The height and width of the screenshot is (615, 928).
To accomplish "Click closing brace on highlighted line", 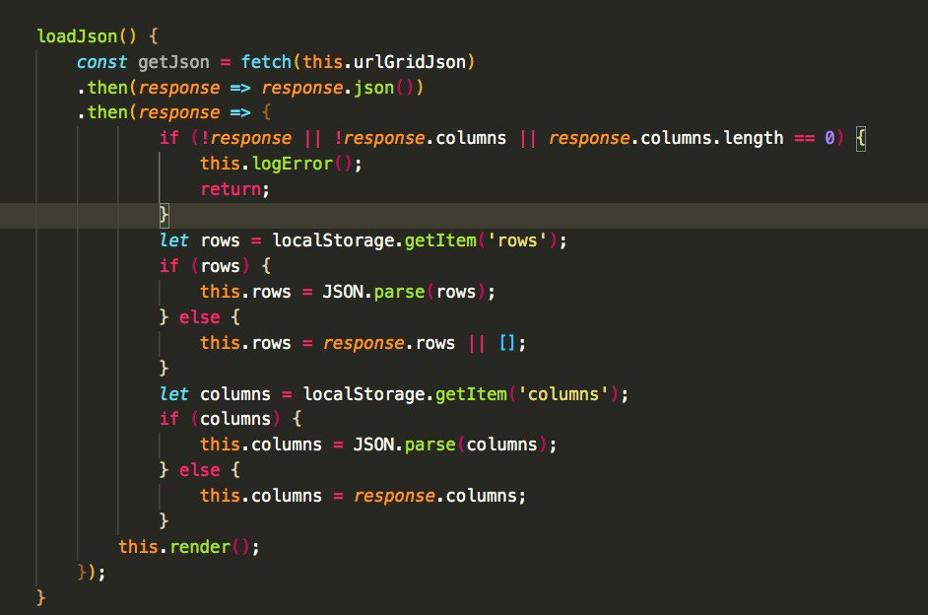I will click(164, 214).
